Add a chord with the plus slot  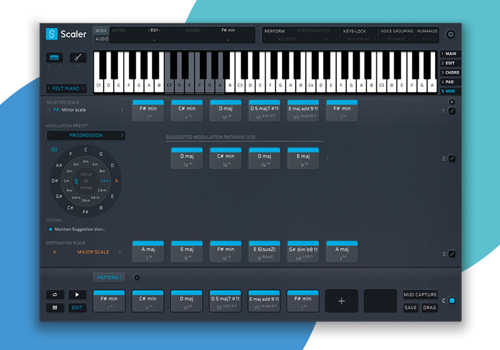(341, 301)
